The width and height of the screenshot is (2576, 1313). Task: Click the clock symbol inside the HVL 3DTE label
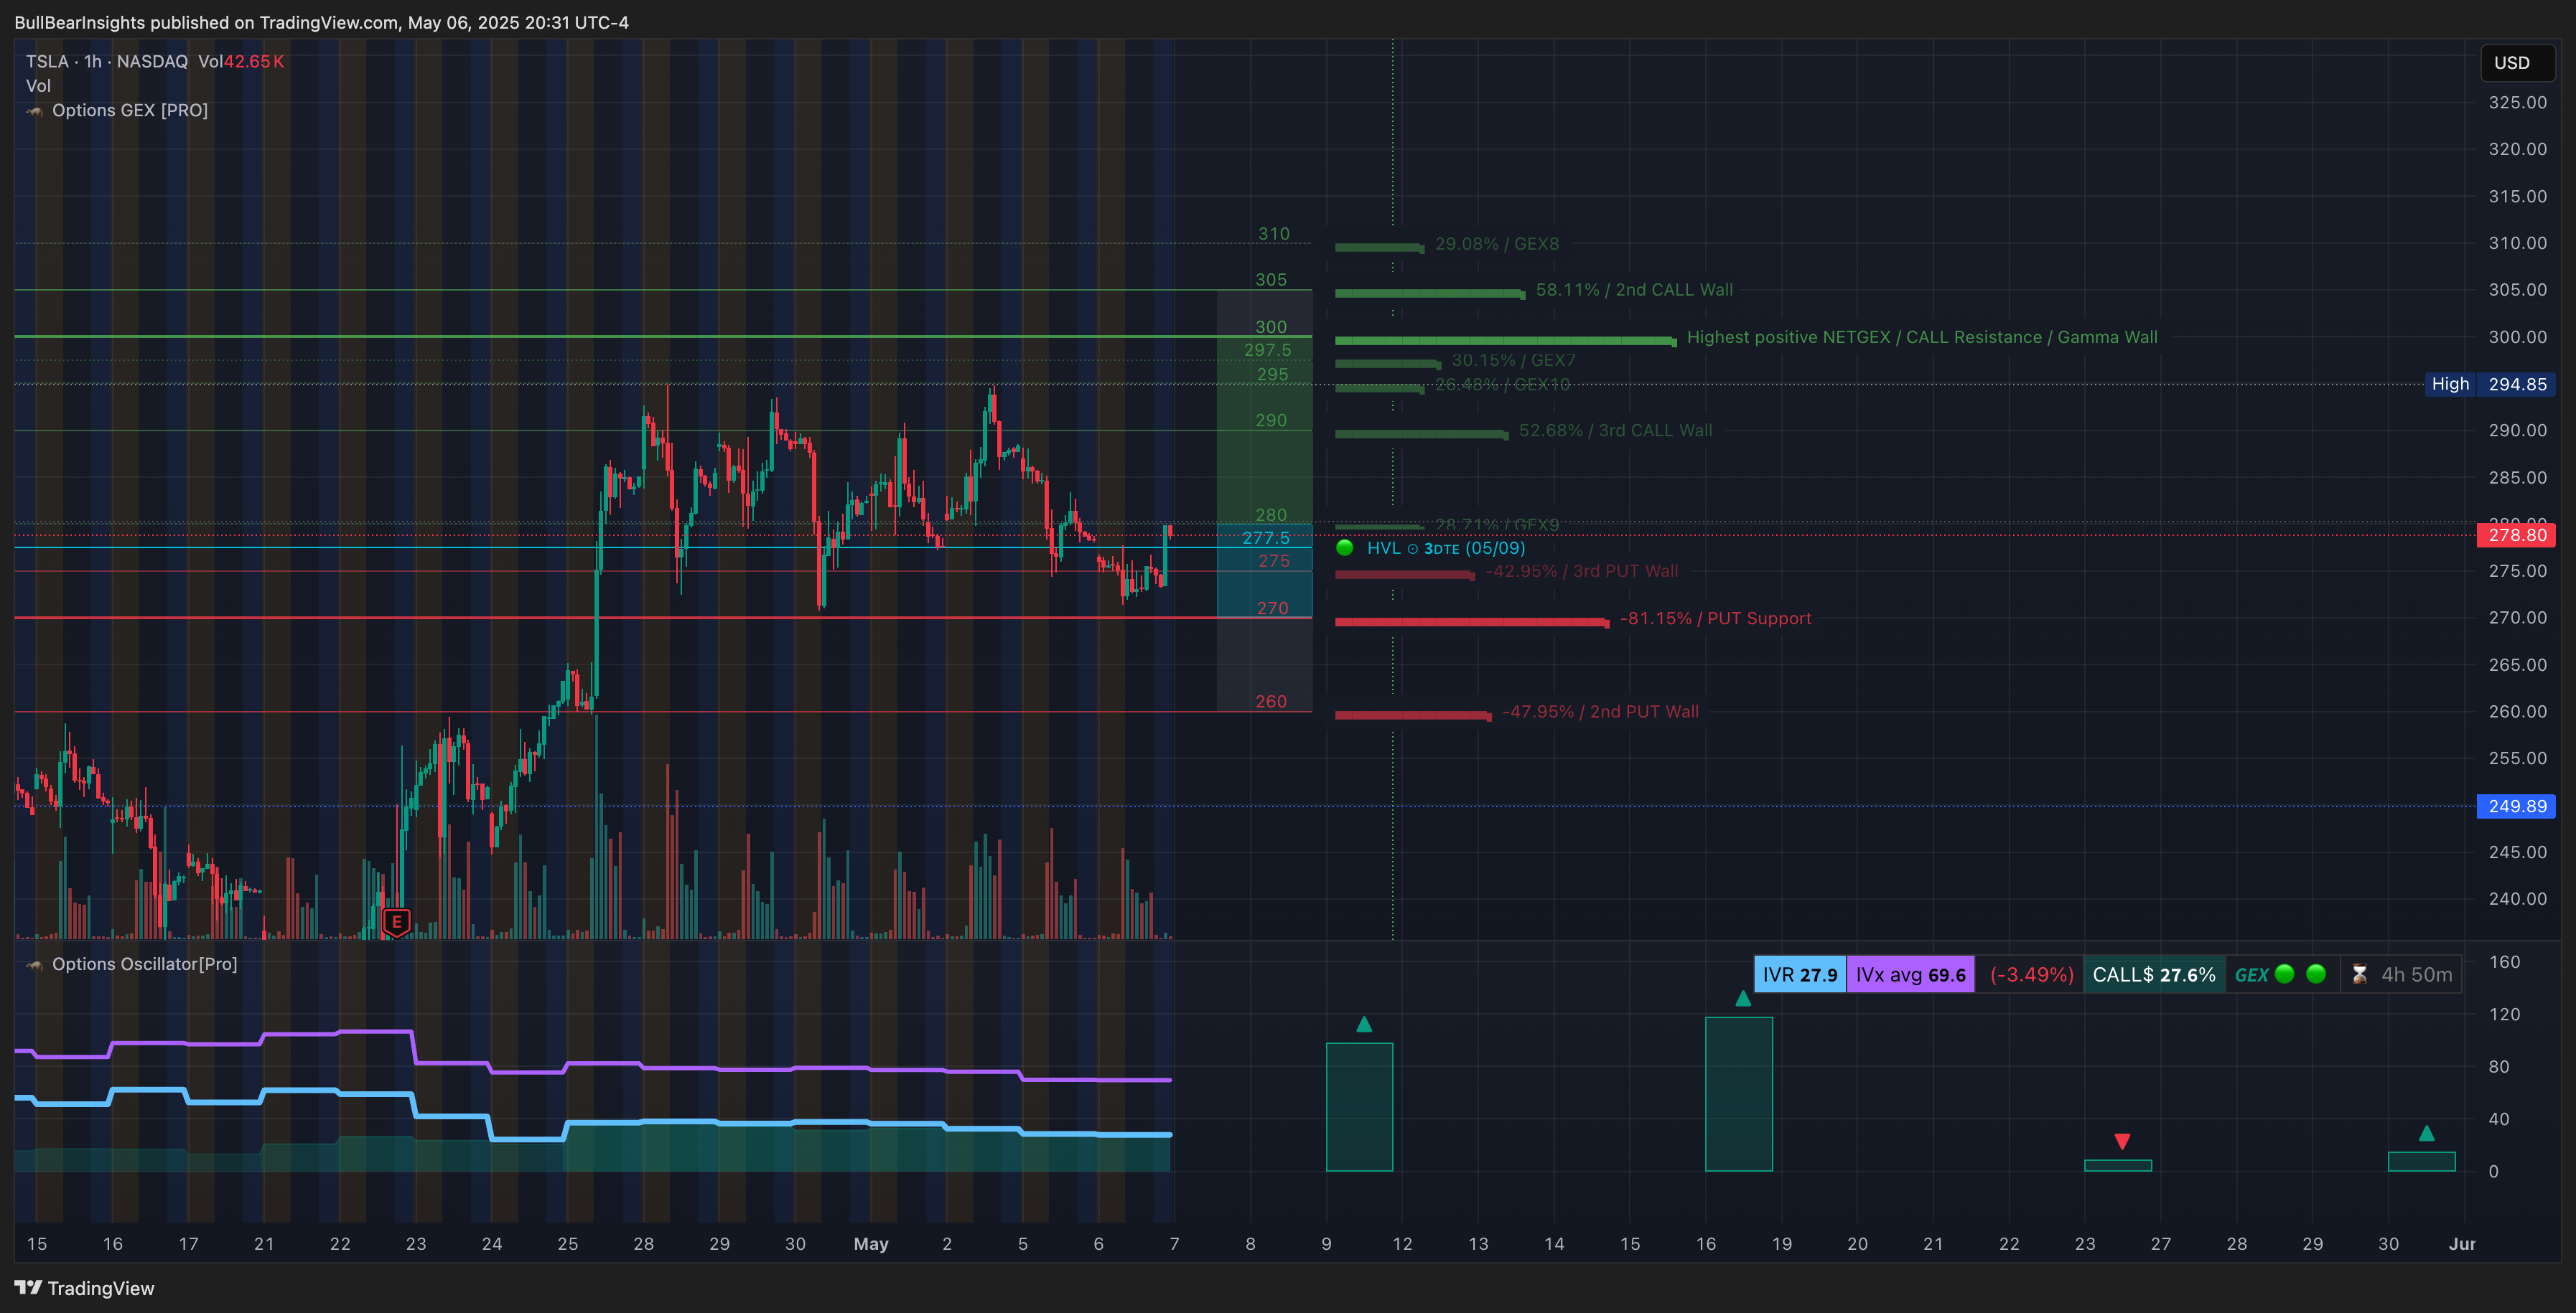click(1413, 549)
